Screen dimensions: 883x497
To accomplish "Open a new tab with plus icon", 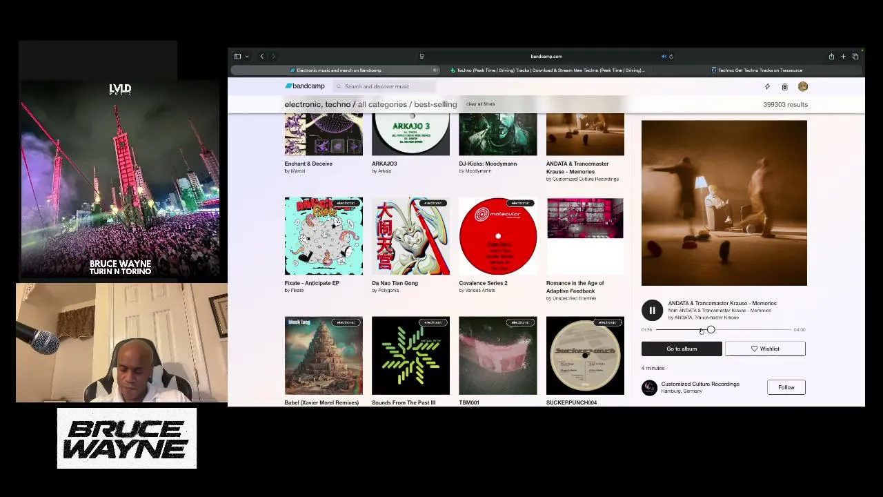I will click(x=843, y=57).
